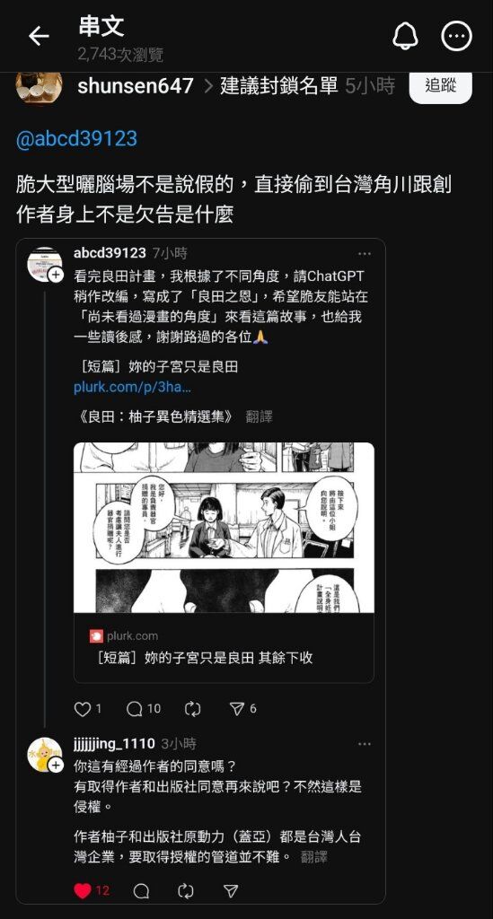Open three-dot options on jjjjjjing_1110's reply

[365, 744]
